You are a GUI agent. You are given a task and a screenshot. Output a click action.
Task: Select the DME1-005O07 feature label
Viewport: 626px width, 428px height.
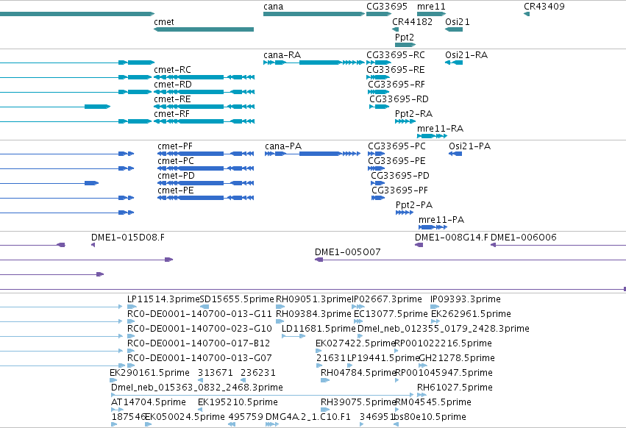tap(348, 252)
